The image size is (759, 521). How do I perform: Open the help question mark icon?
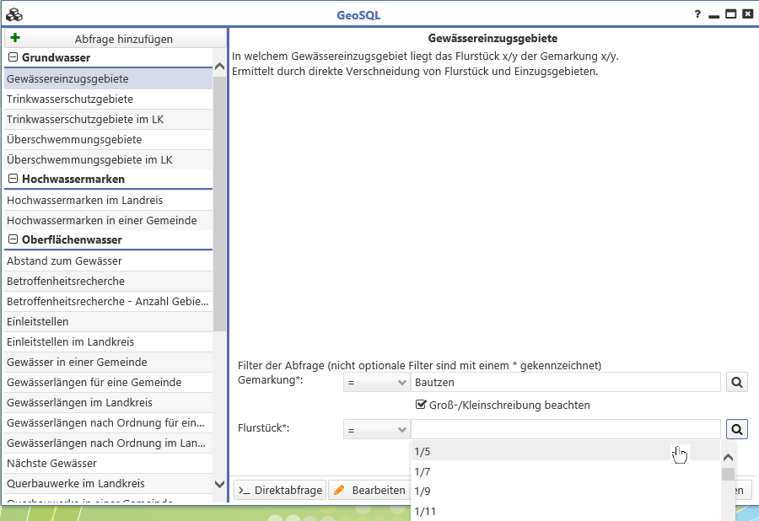[697, 14]
